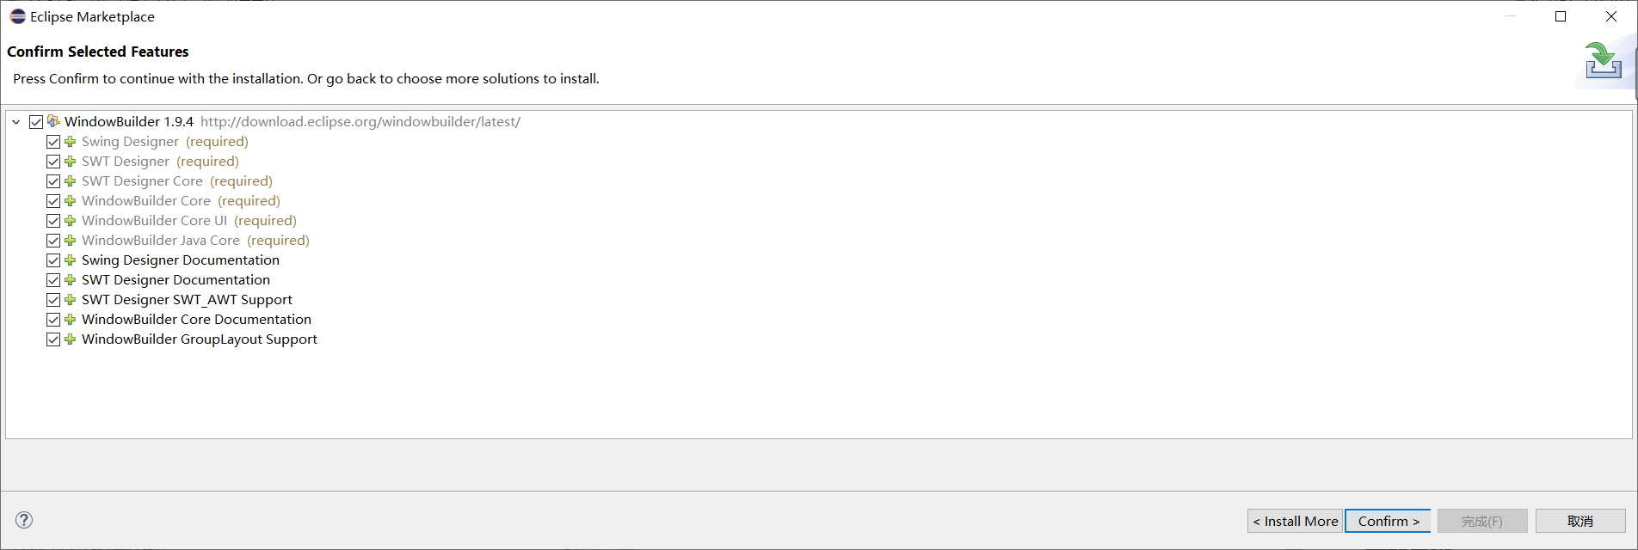Click the Install More button
Viewport: 1638px width, 550px height.
click(1295, 520)
